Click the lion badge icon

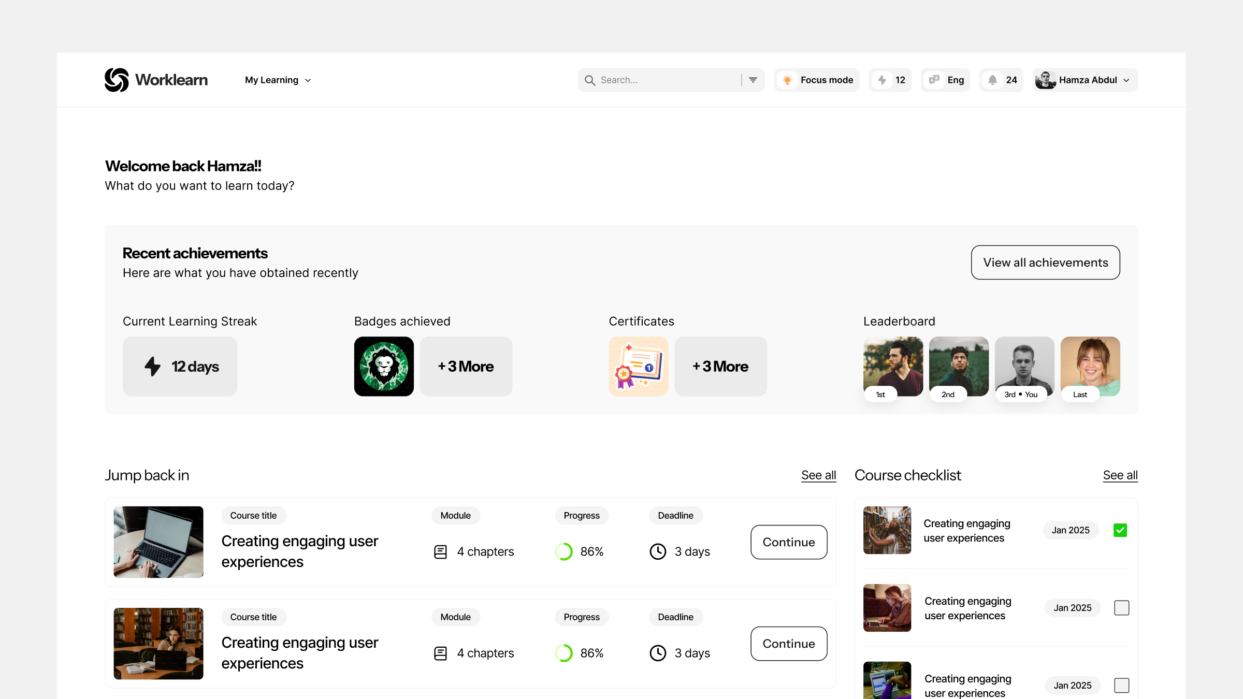[x=384, y=366]
